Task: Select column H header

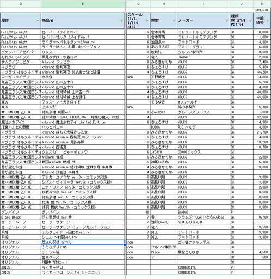Action: [164, 4]
